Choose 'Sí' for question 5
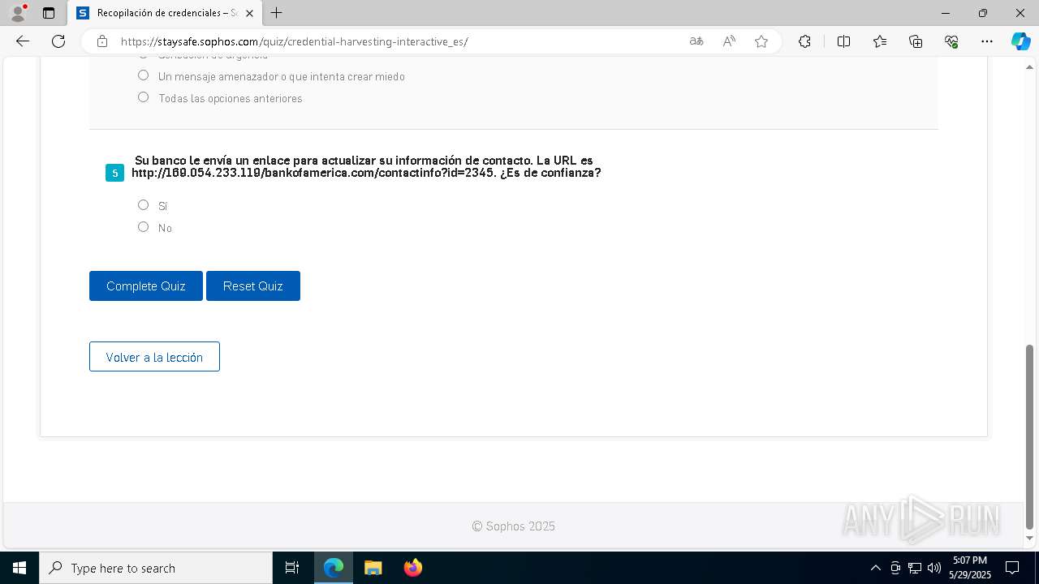The width and height of the screenshot is (1039, 584). [x=144, y=205]
